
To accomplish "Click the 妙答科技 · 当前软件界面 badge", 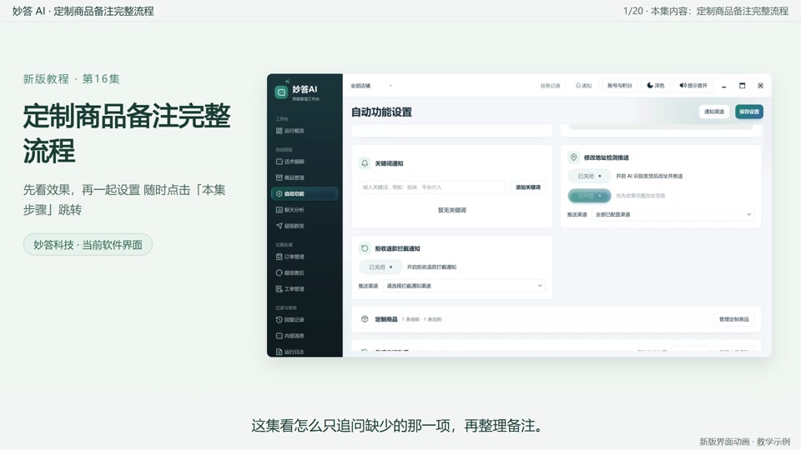I will tap(88, 245).
